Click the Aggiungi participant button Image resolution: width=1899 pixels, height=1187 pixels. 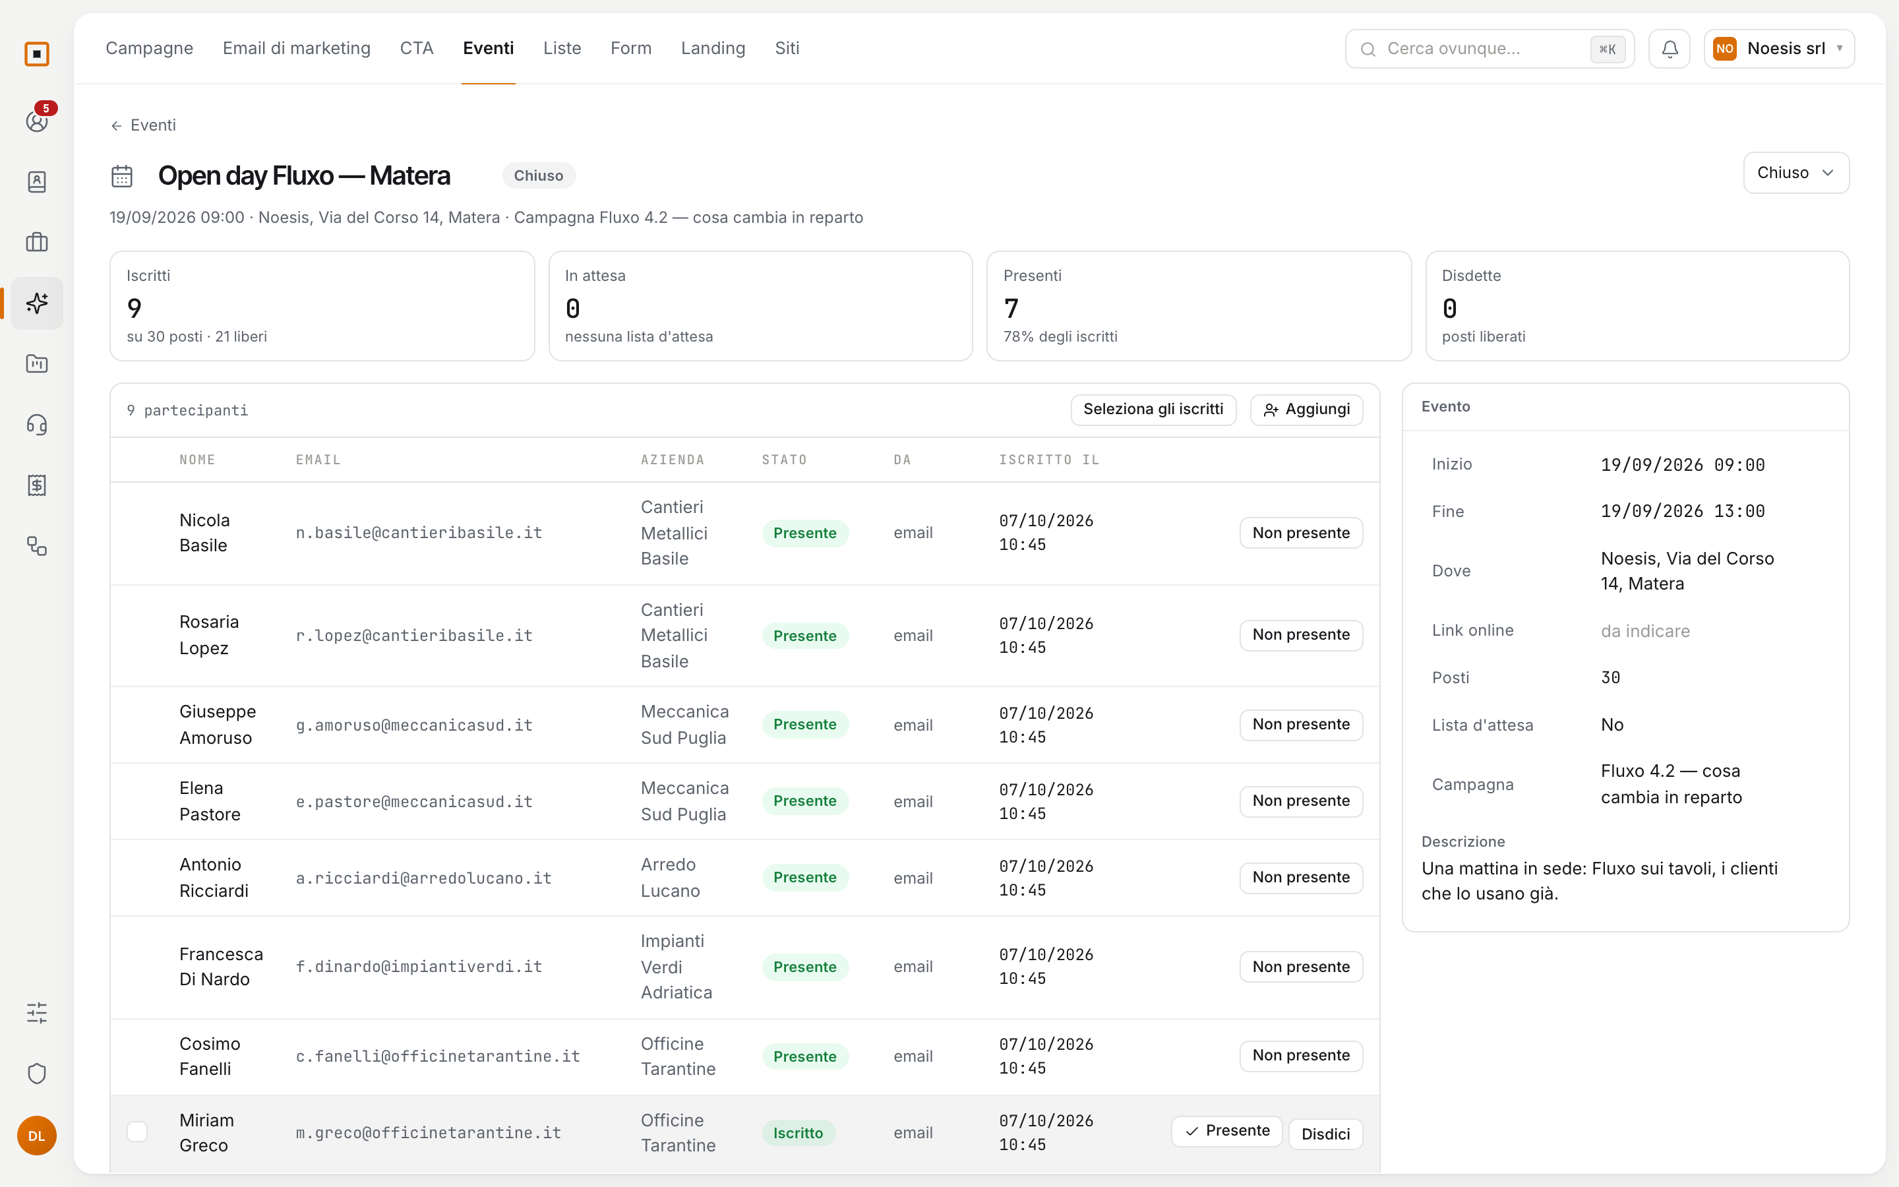tap(1306, 409)
